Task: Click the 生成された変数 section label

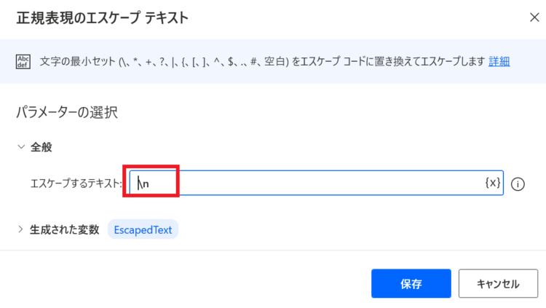Action: 65,229
